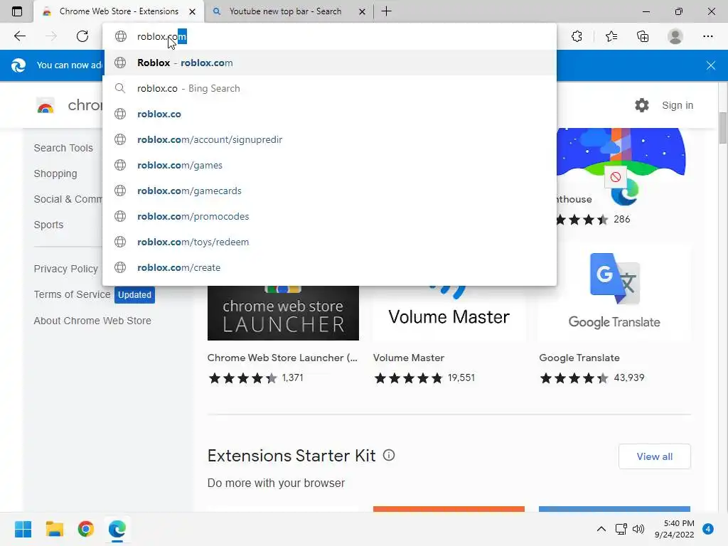Viewport: 728px width, 546px height.
Task: Click the Microsoft Edge taskbar icon
Action: click(x=117, y=529)
